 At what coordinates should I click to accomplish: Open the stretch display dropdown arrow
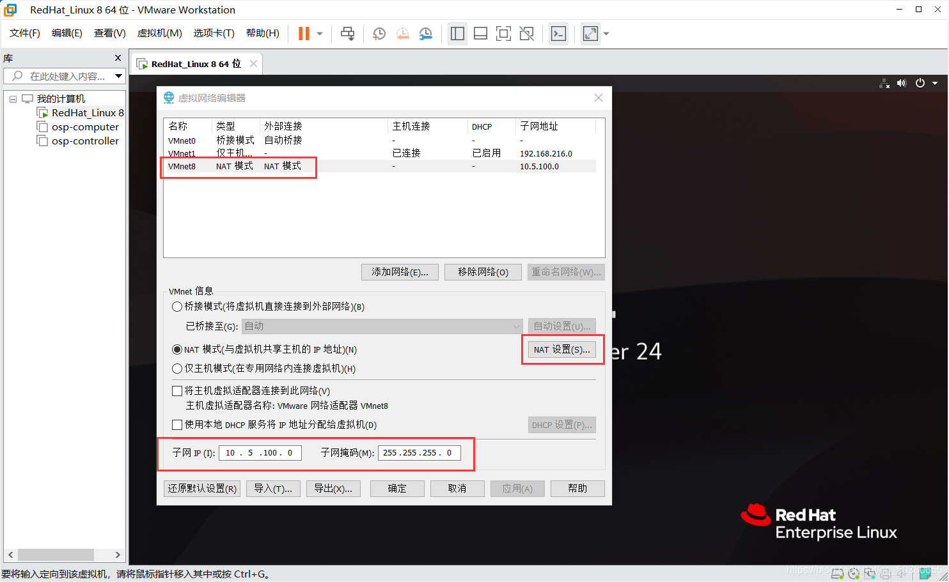606,34
